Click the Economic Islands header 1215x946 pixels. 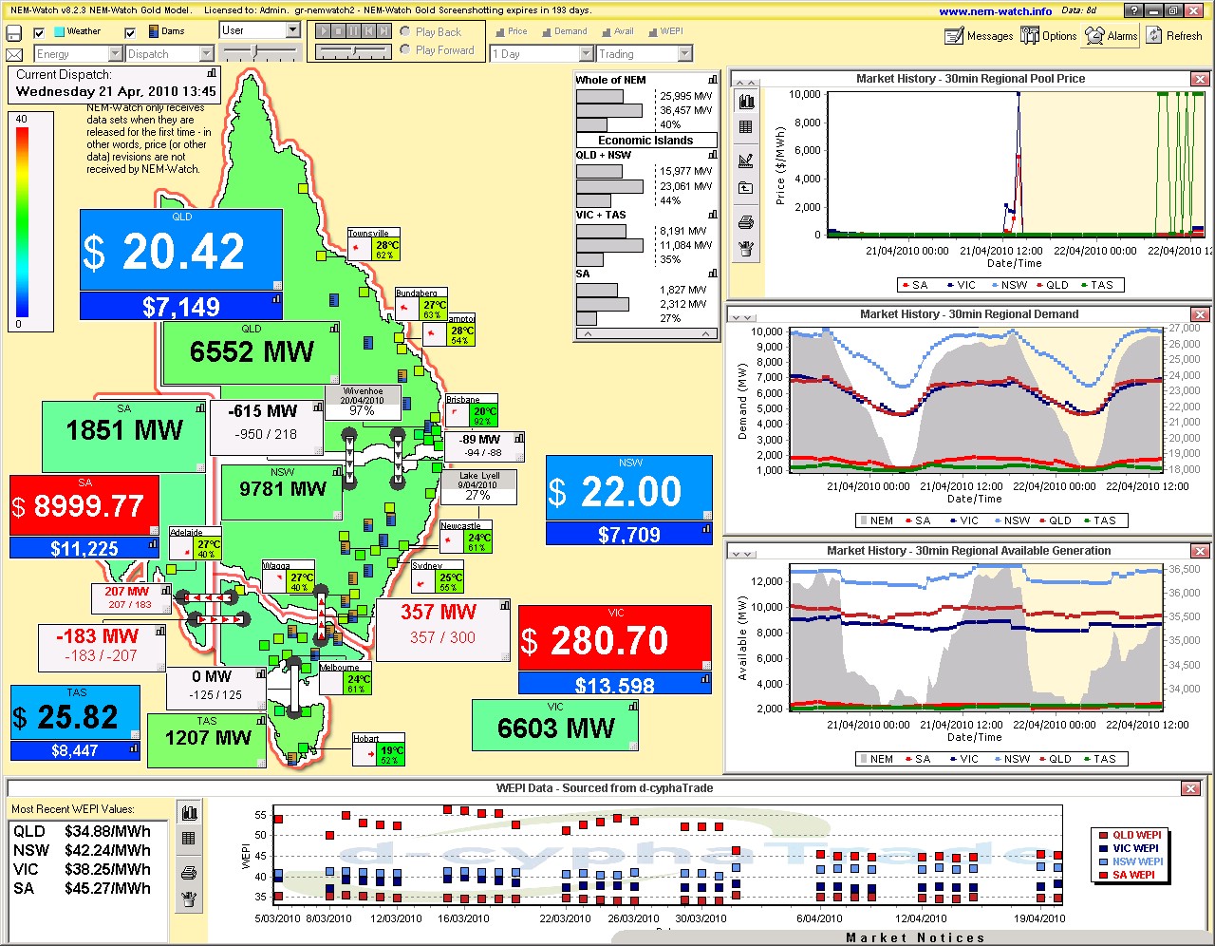pyautogui.click(x=645, y=140)
